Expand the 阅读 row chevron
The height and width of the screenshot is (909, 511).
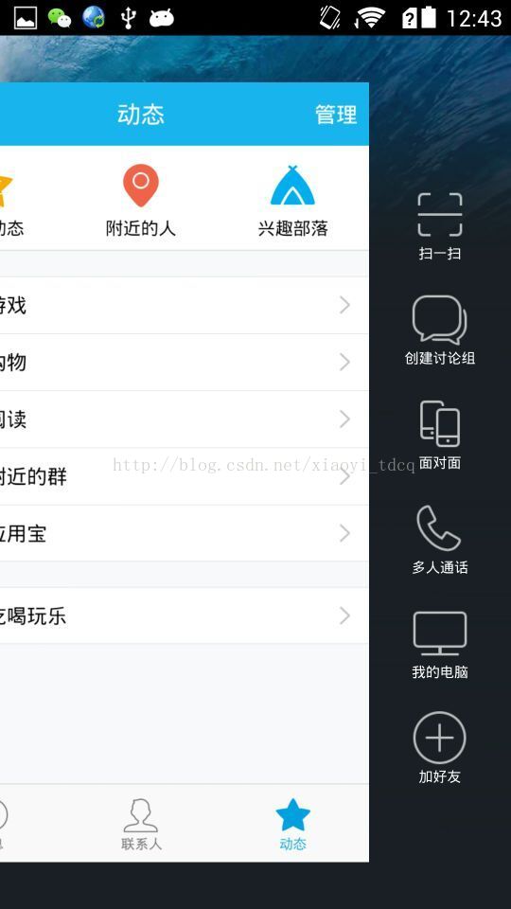[x=344, y=419]
